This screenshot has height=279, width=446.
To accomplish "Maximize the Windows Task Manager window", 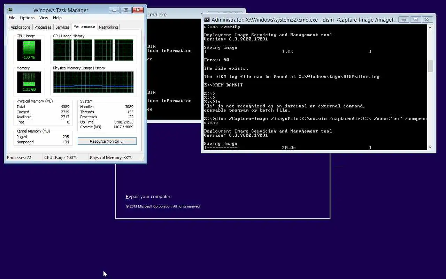I will click(x=126, y=10).
